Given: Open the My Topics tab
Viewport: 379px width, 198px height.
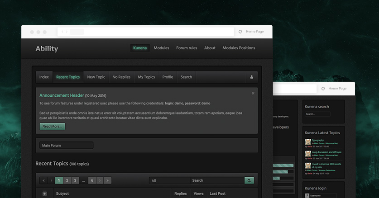Looking at the screenshot, I should [146, 77].
